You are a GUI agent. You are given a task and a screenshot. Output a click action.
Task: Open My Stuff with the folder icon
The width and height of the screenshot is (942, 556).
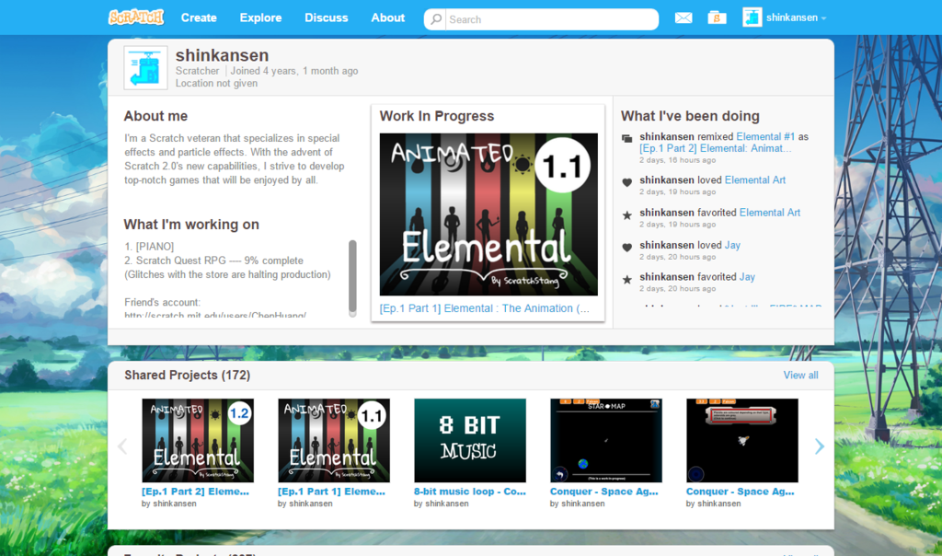point(717,17)
